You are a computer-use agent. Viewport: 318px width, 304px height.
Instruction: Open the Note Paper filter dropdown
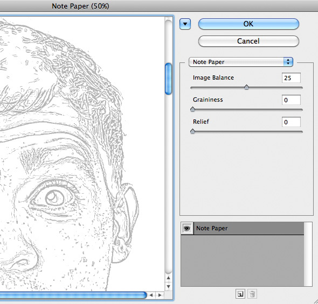tap(241, 62)
